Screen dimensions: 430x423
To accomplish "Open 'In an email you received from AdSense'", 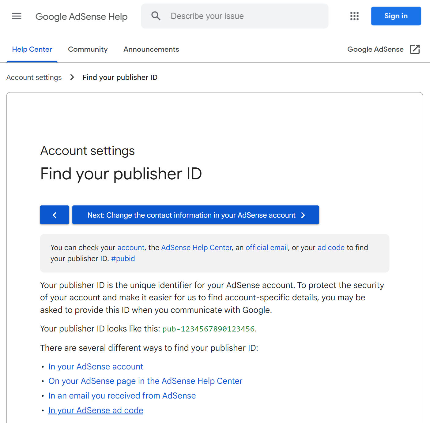I will click(x=122, y=396).
